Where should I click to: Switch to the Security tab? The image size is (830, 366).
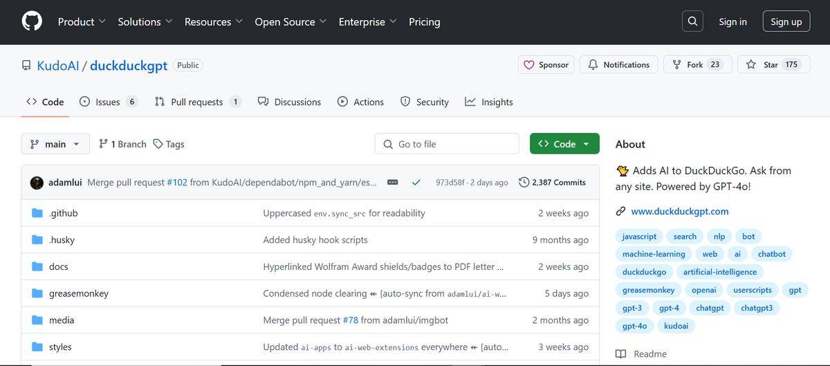tap(425, 102)
